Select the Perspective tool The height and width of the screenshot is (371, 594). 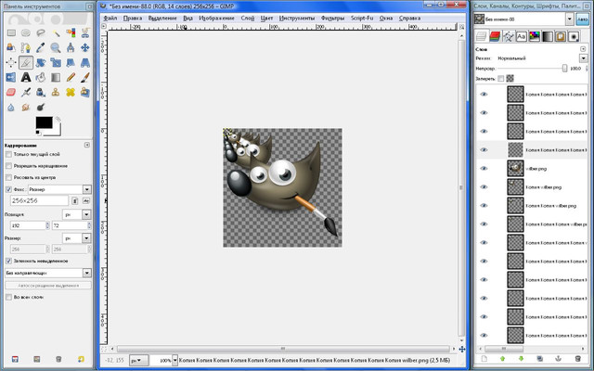(85, 62)
